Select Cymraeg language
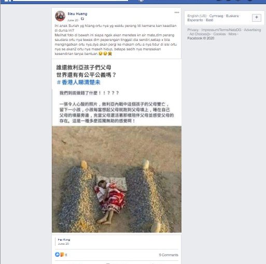266x264 pixels. tap(216, 16)
